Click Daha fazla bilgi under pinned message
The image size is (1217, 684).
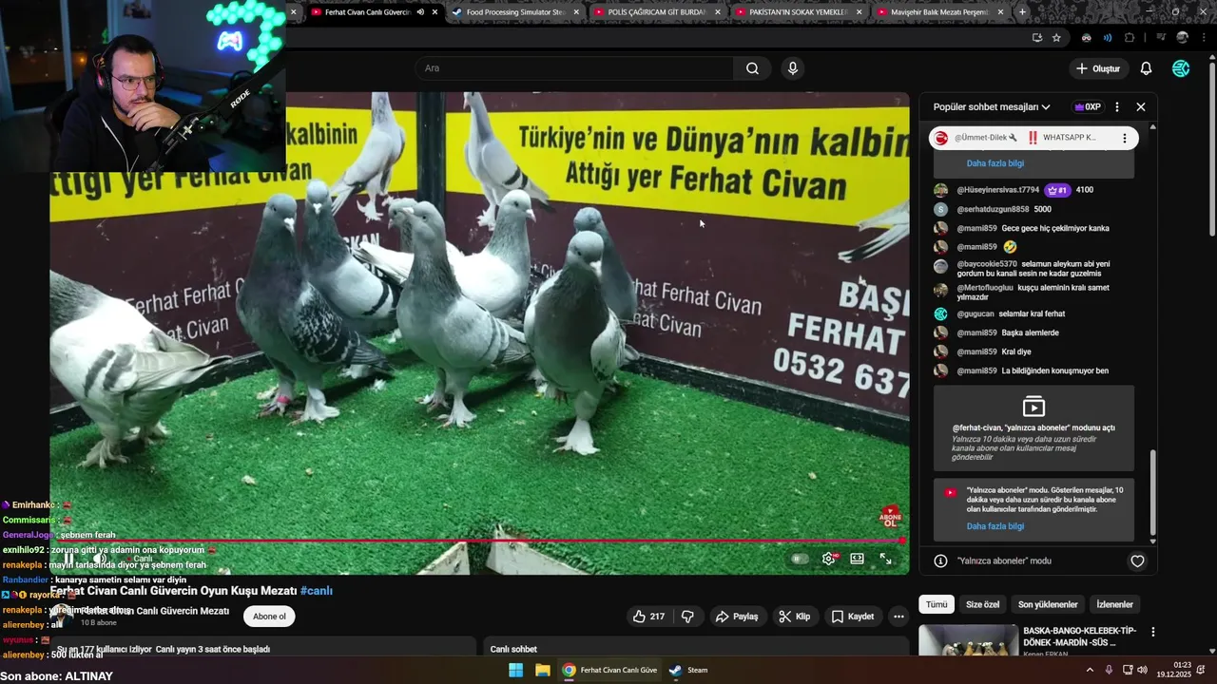[995, 163]
